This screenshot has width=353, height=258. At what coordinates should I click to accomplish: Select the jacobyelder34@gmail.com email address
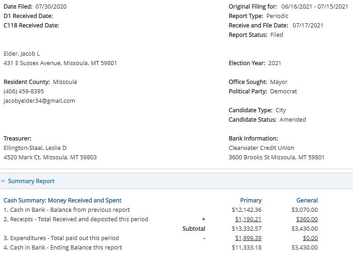[40, 101]
